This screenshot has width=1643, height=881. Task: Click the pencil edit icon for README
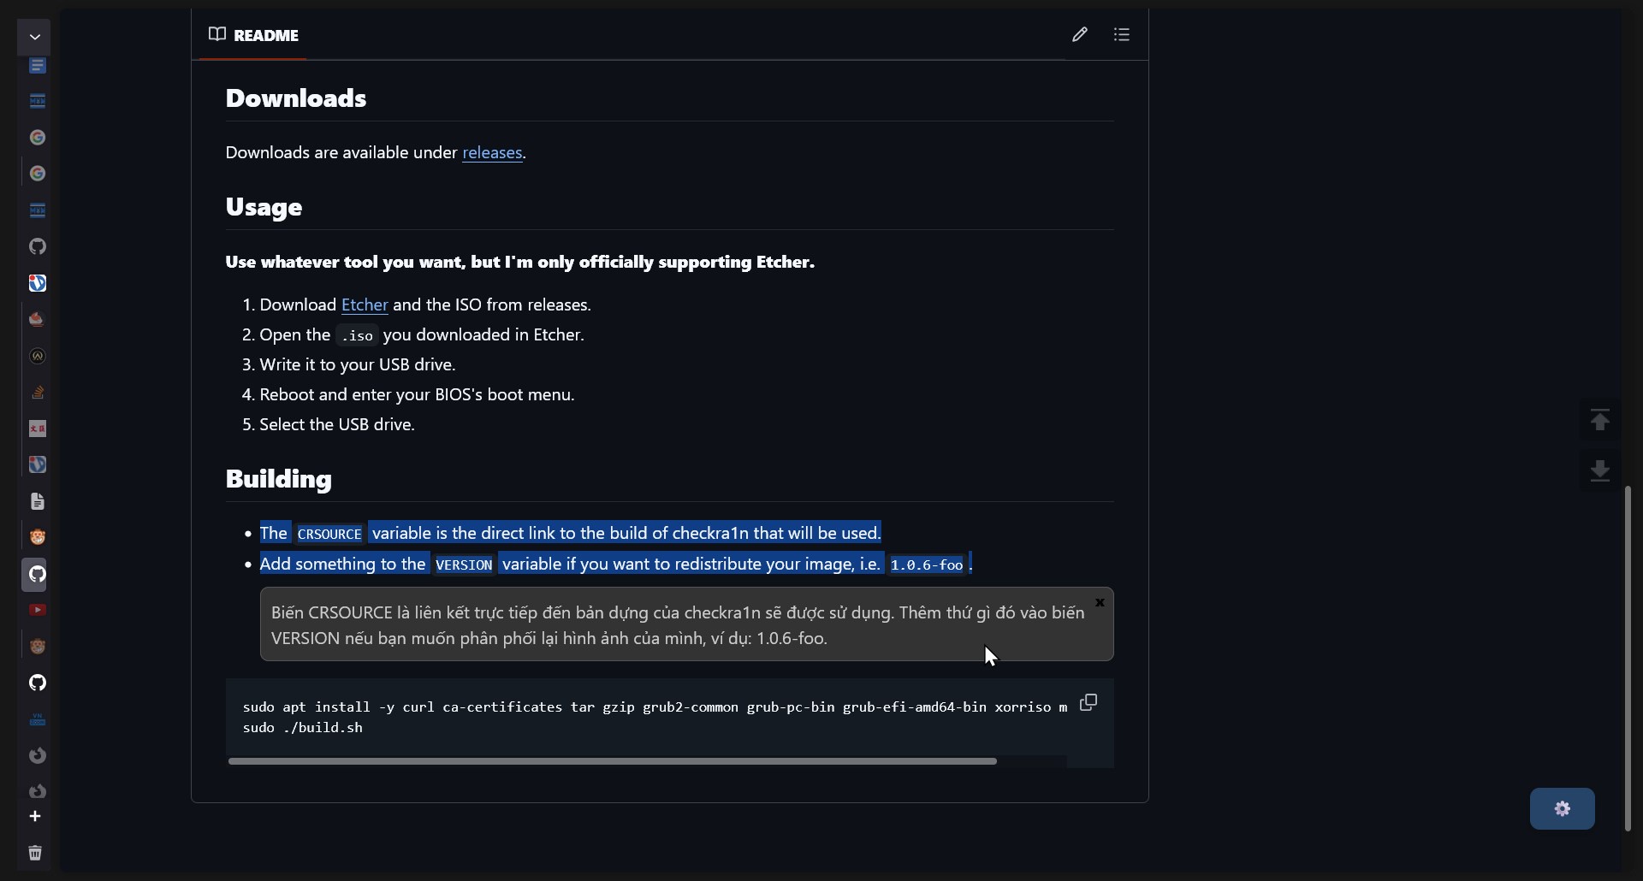point(1079,34)
